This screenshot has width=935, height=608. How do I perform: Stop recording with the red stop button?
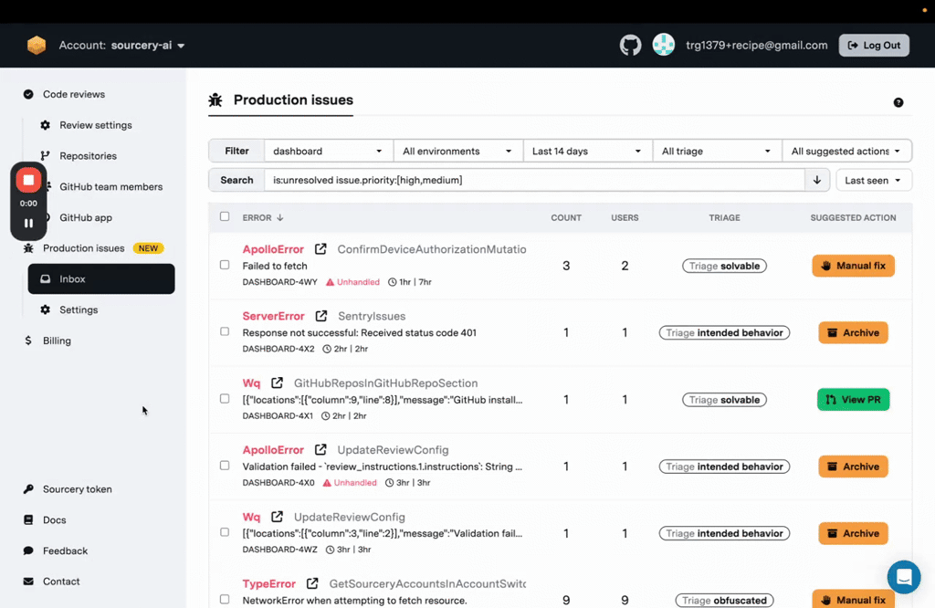(28, 180)
